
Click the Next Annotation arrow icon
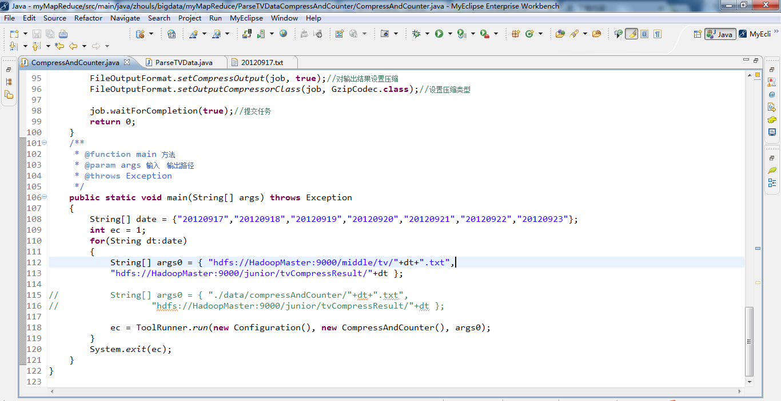point(14,46)
